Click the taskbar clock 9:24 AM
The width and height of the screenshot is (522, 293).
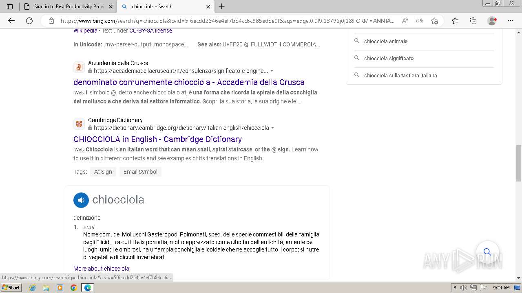[x=501, y=288]
